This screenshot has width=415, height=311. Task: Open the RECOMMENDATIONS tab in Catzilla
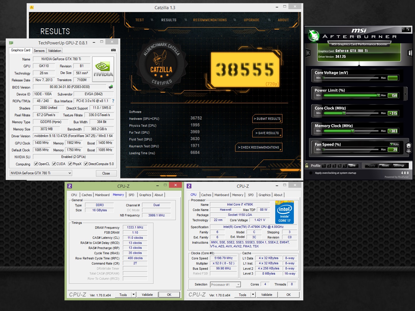click(210, 20)
